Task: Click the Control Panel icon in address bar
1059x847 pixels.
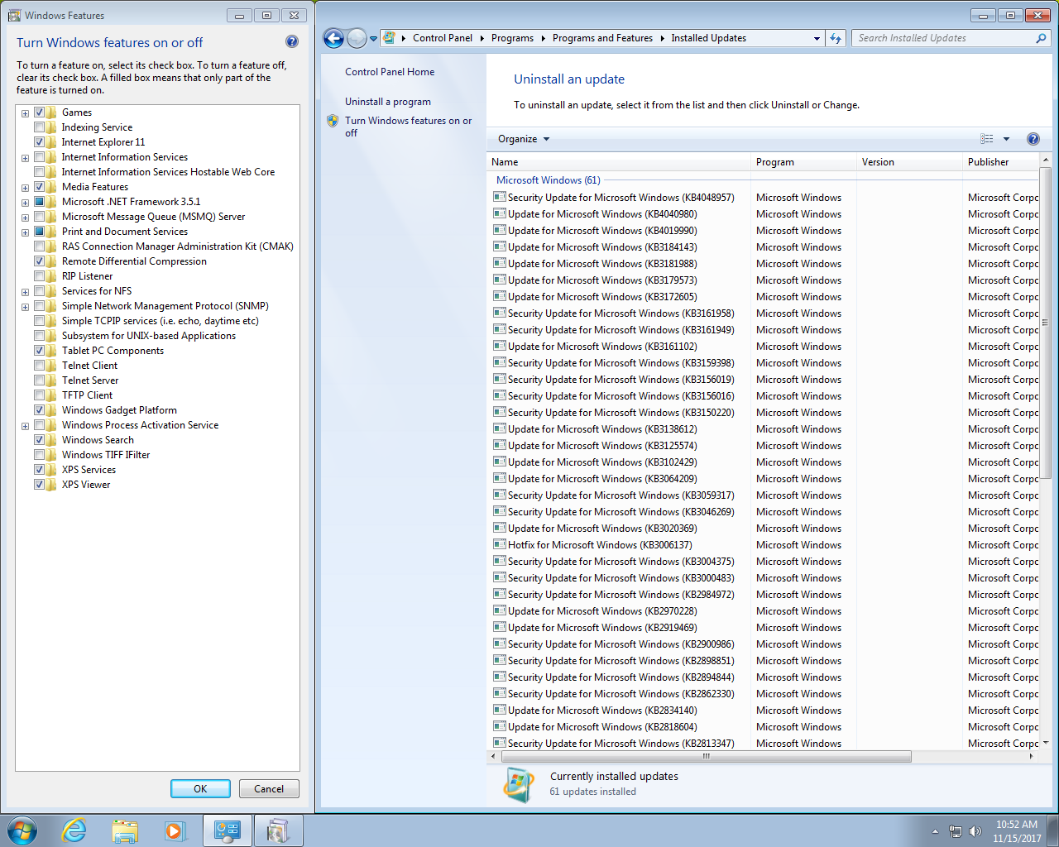Action: click(389, 38)
